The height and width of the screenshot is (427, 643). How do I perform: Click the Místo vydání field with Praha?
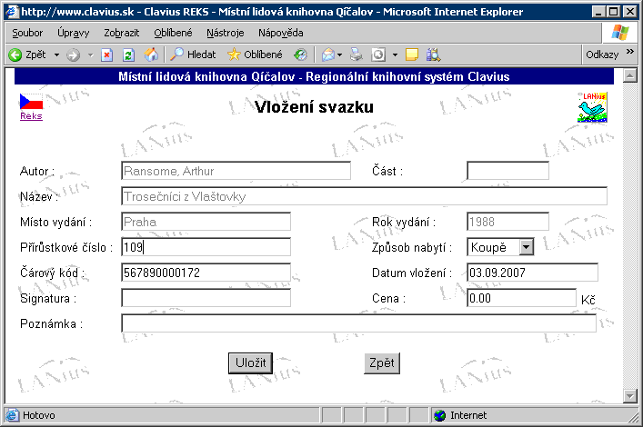(206, 222)
